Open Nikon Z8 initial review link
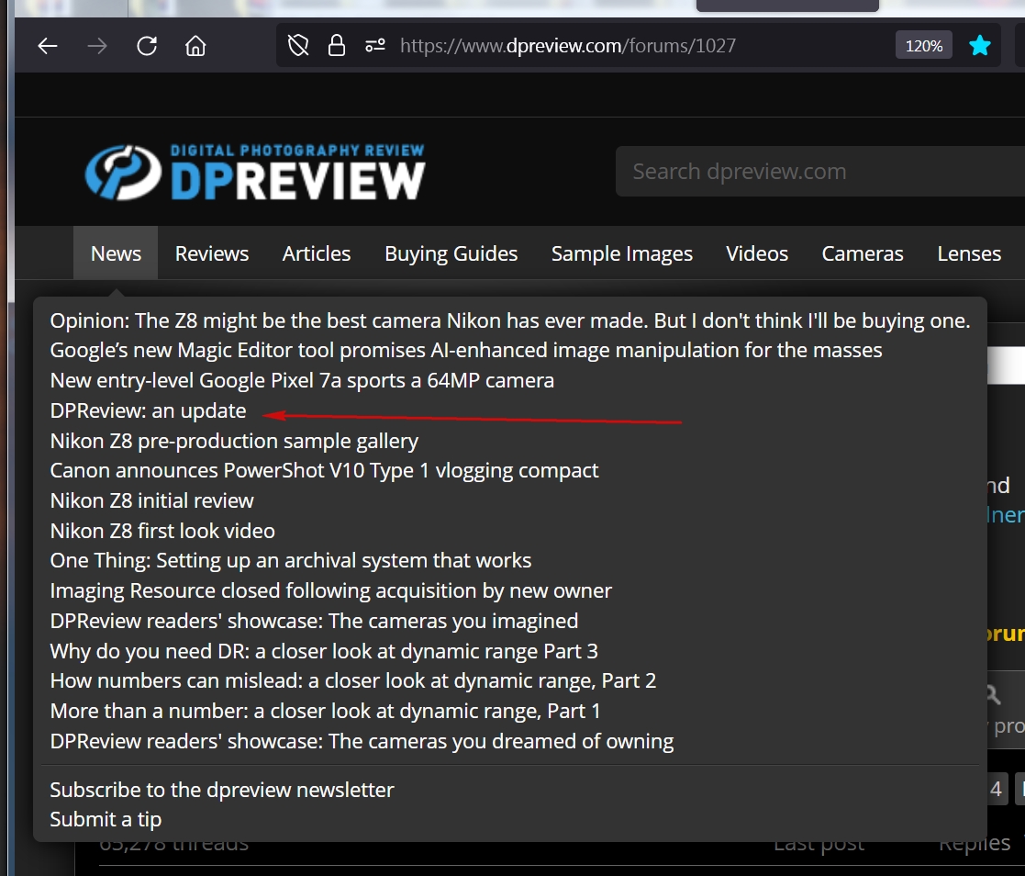The image size is (1025, 876). (x=151, y=500)
